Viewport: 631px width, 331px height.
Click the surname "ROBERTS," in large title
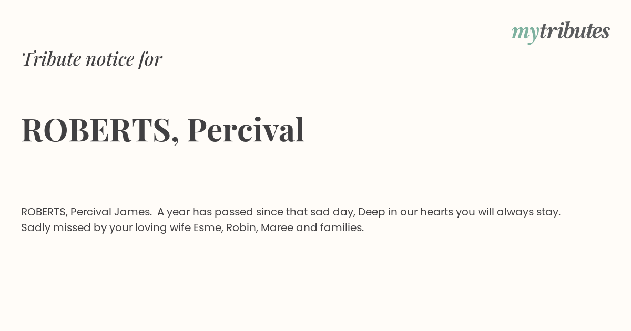pyautogui.click(x=100, y=130)
